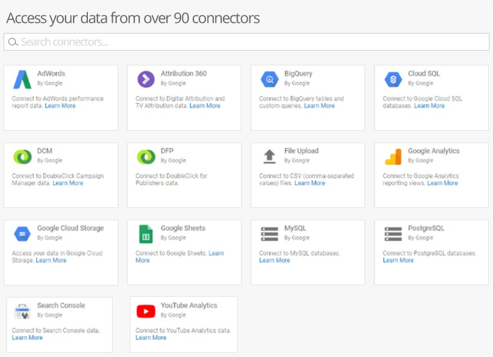This screenshot has height=357, width=493.
Task: Pick the DCM green ring icon
Action: coord(22,157)
